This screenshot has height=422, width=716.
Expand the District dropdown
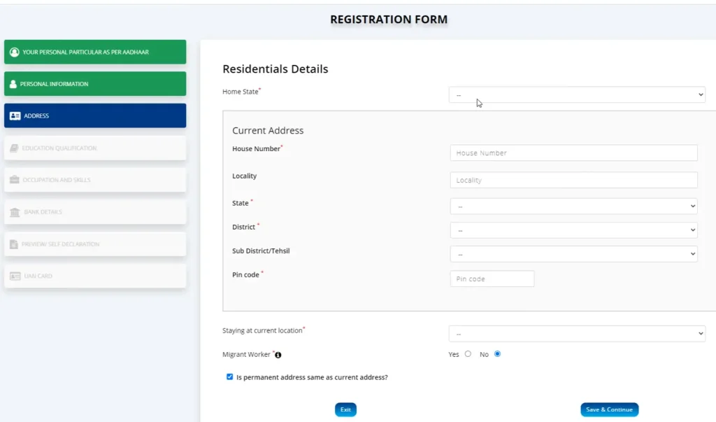(573, 230)
